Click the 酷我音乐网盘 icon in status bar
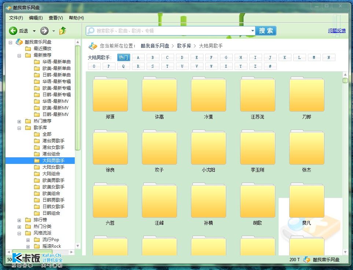 pos(306,260)
